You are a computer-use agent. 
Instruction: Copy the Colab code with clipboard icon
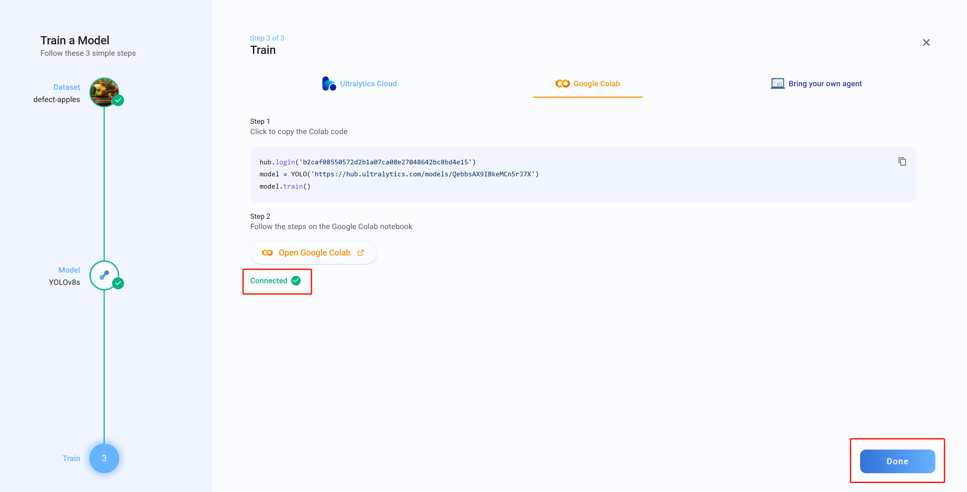click(x=902, y=161)
